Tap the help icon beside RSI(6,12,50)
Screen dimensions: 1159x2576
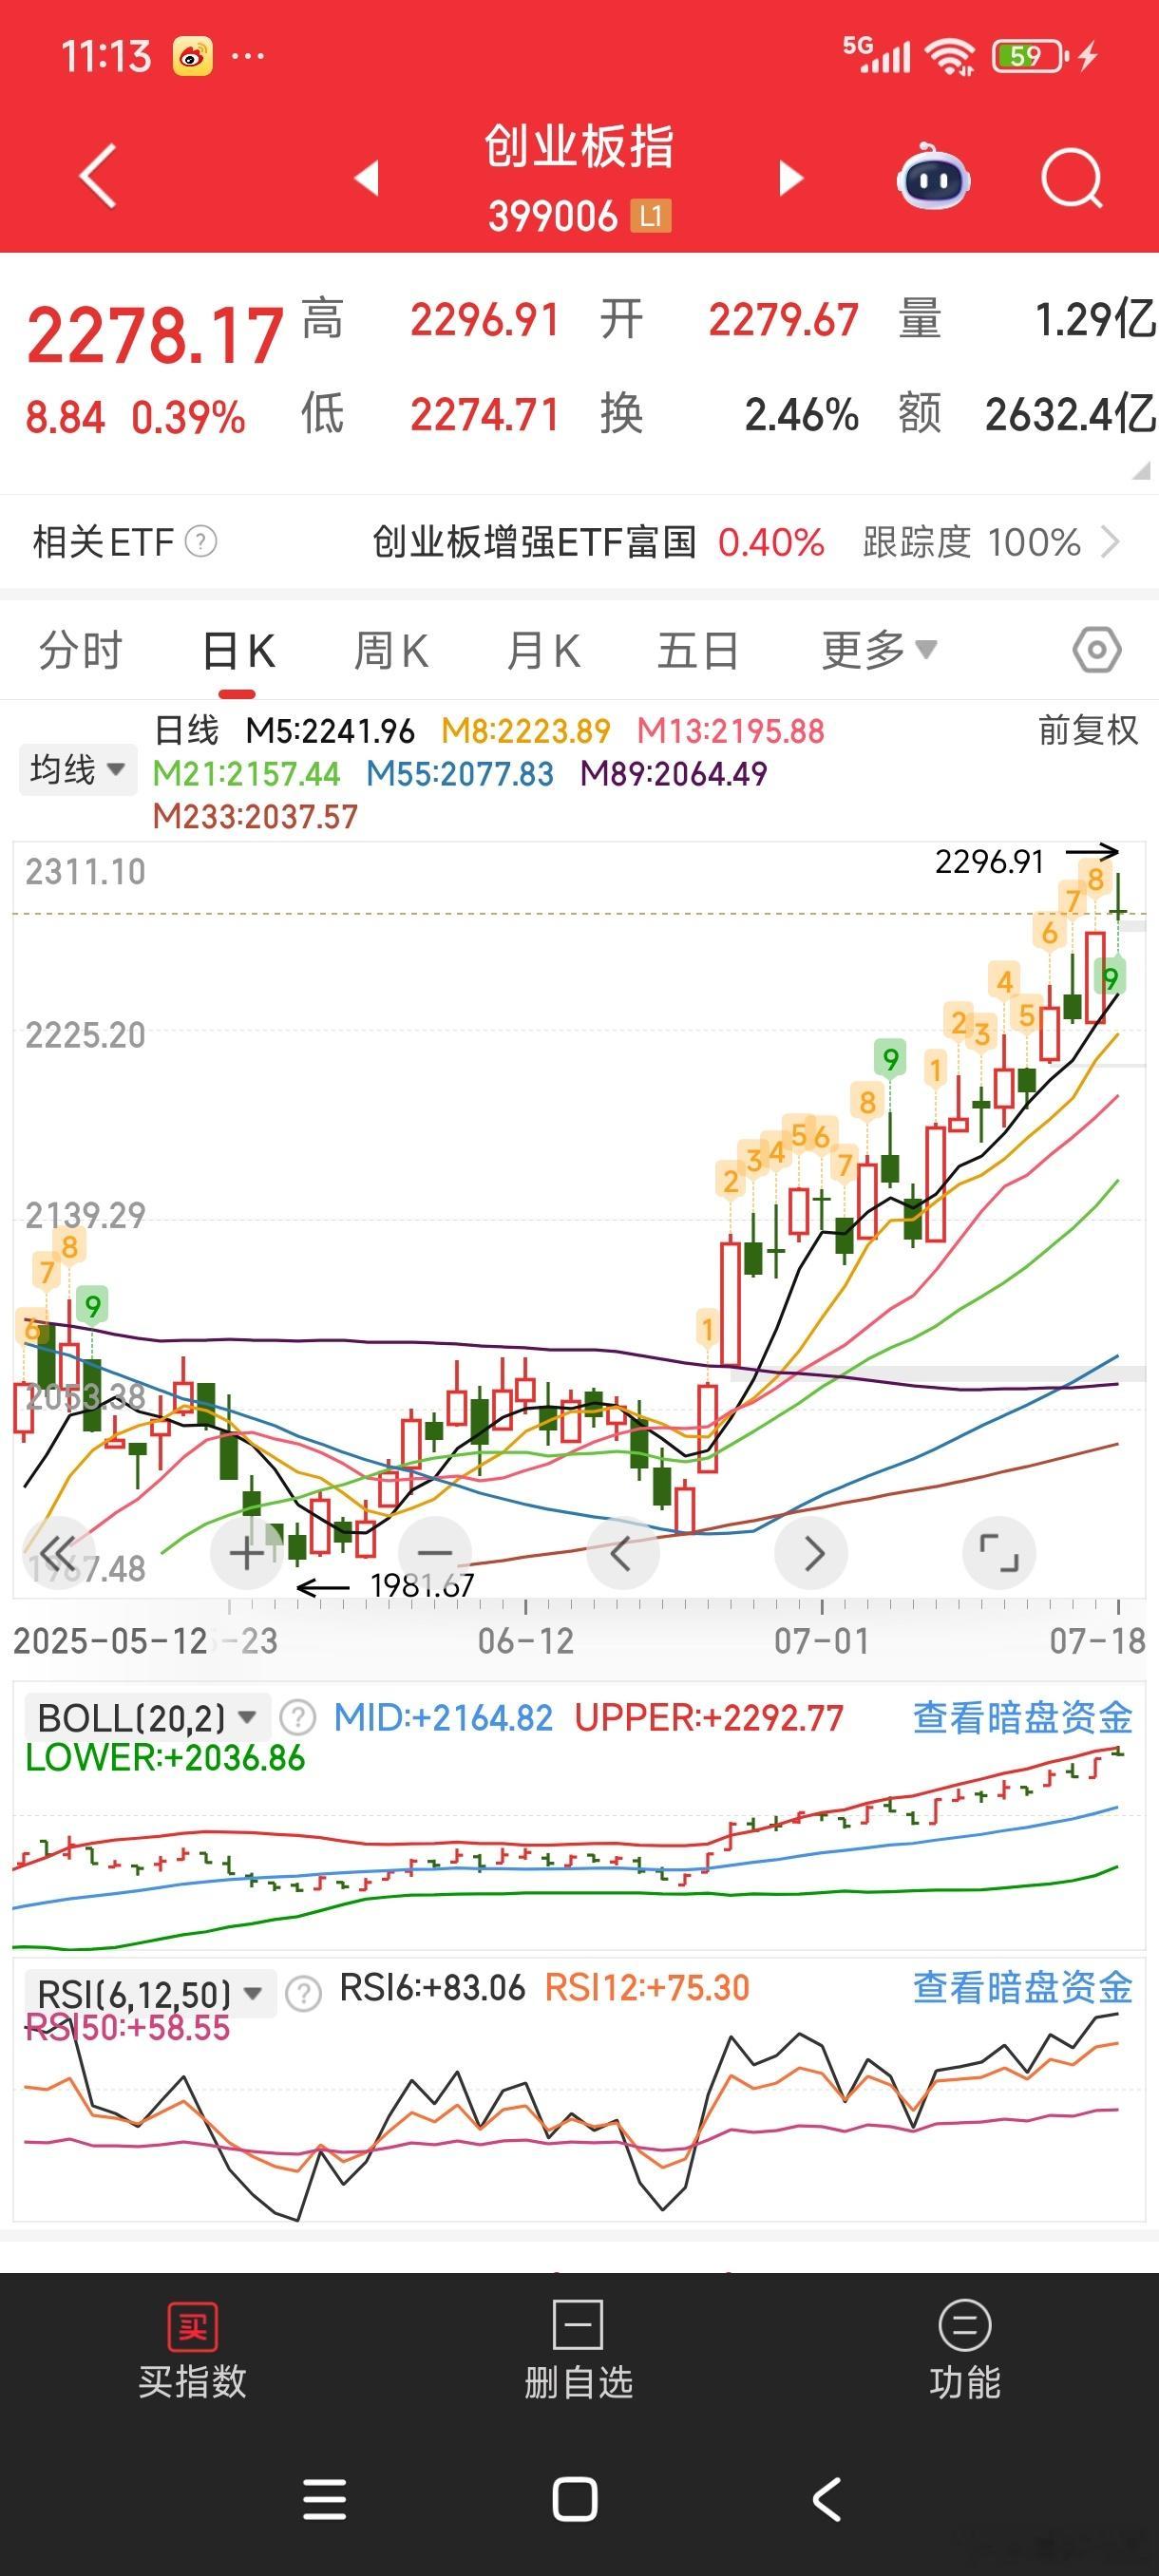point(303,1994)
